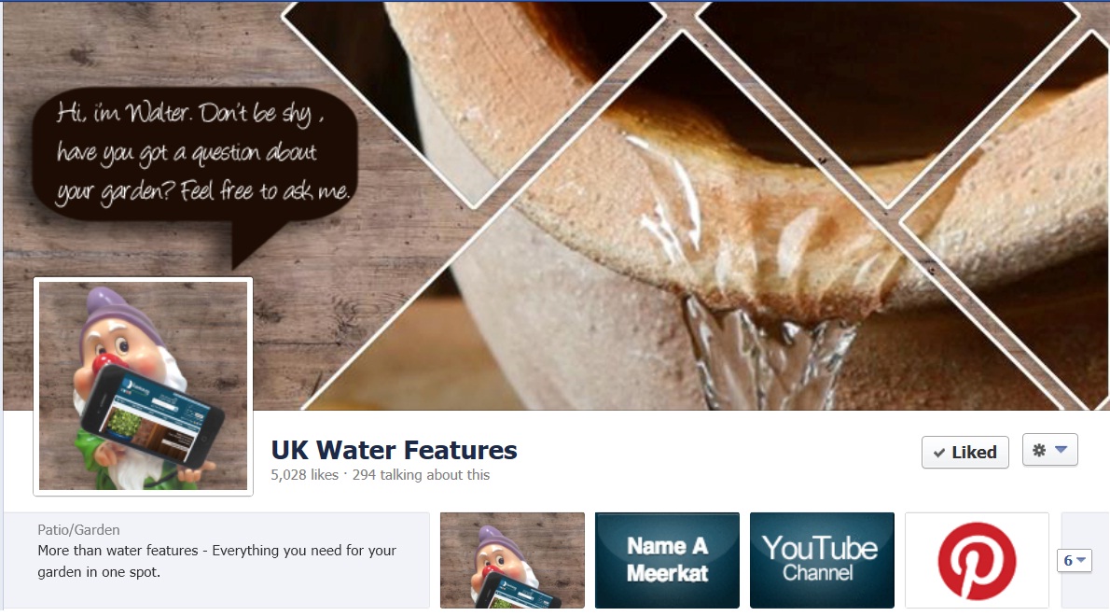Select the Patio/Garden category
Viewport: 1110px width, 616px height.
[78, 529]
